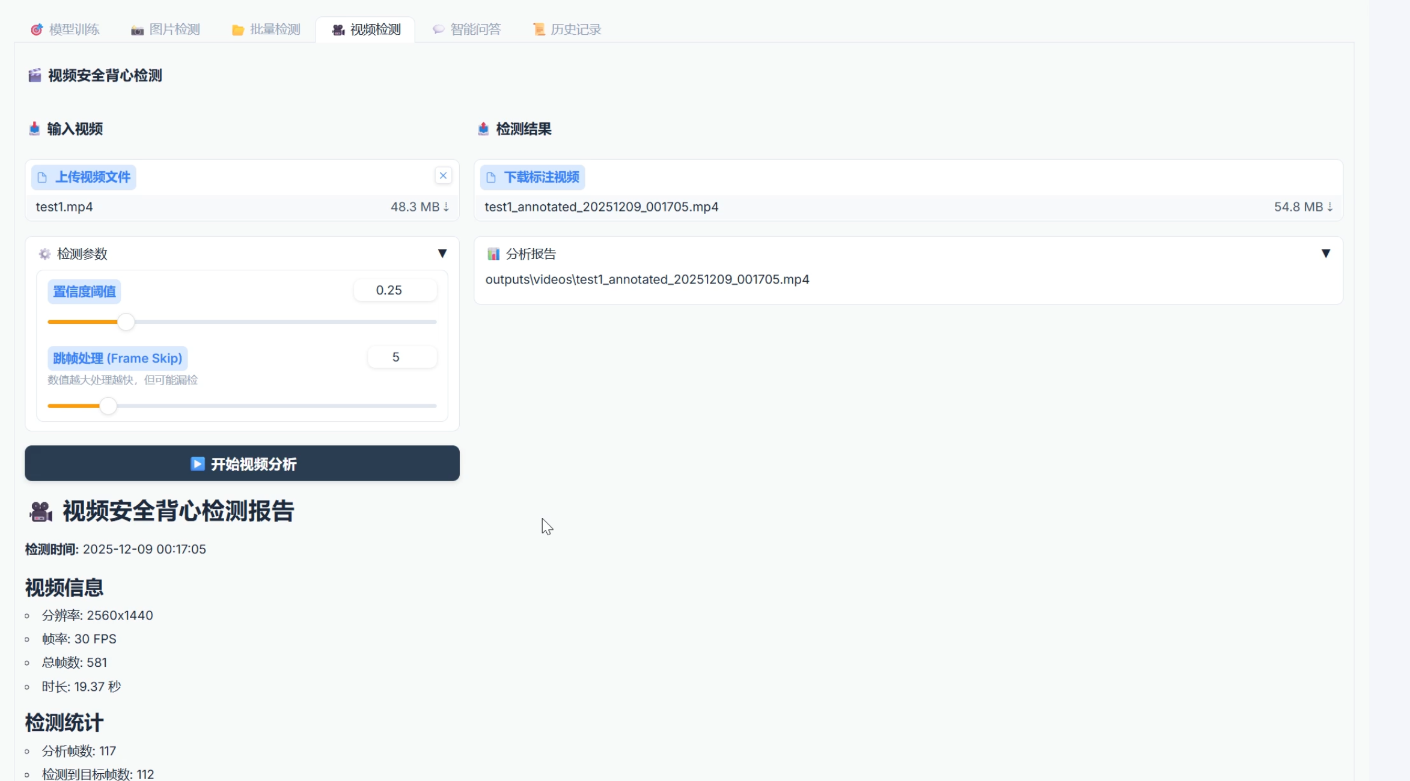Screen dimensions: 1410x781
Task: Switch to 模型训练 tab
Action: point(65,29)
